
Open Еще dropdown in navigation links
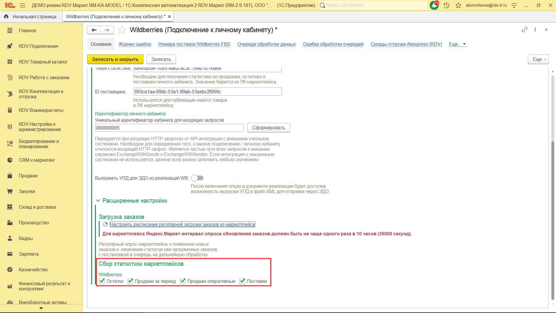pyautogui.click(x=457, y=44)
